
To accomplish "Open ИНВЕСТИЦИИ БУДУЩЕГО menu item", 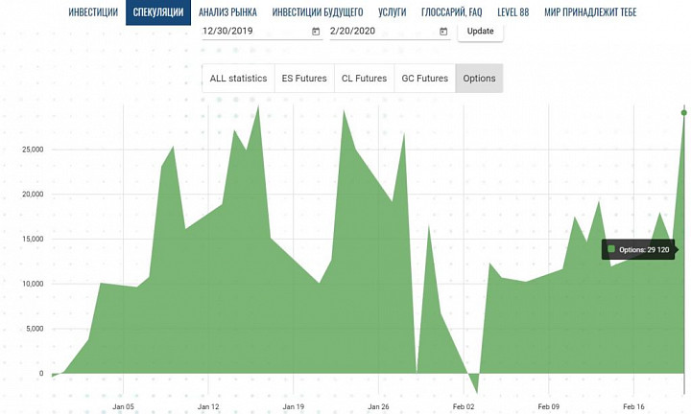I will click(x=318, y=12).
